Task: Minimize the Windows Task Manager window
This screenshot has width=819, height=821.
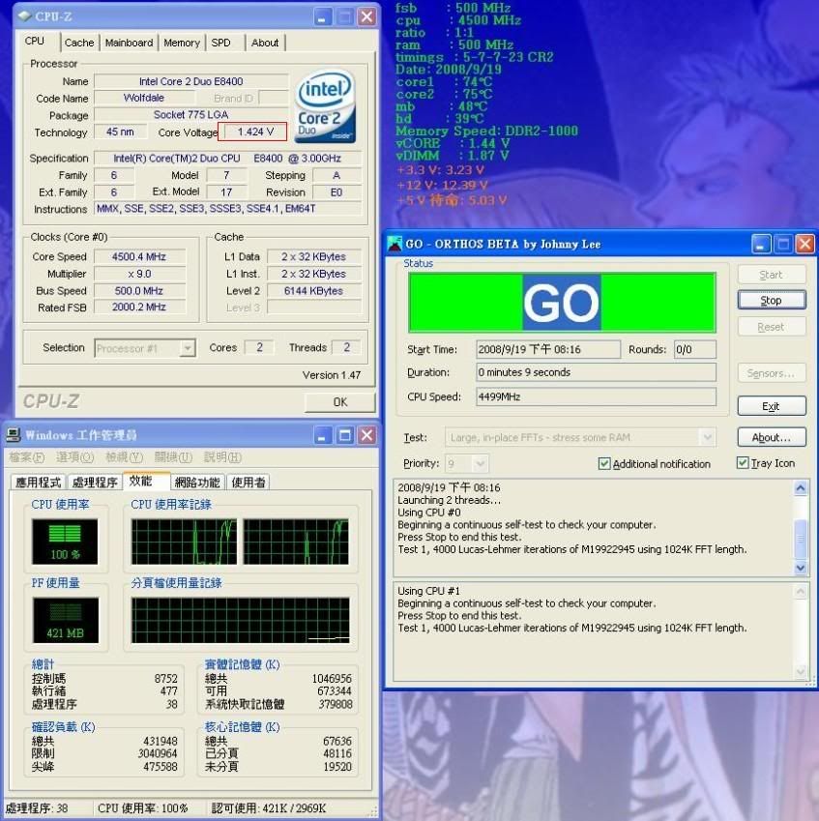Action: pyautogui.click(x=323, y=435)
